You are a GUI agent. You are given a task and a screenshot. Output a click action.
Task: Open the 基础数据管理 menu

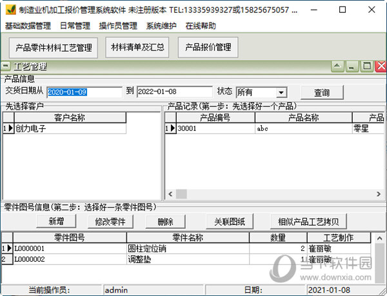click(28, 26)
